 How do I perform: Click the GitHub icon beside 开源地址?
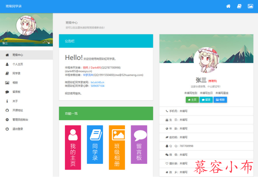coord(7,110)
